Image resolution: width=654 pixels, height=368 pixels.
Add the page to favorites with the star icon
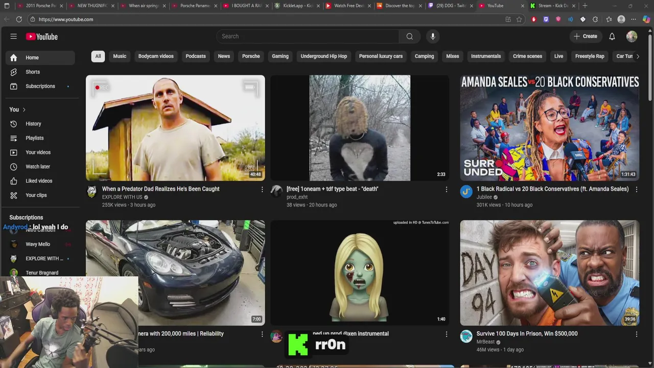click(x=519, y=19)
